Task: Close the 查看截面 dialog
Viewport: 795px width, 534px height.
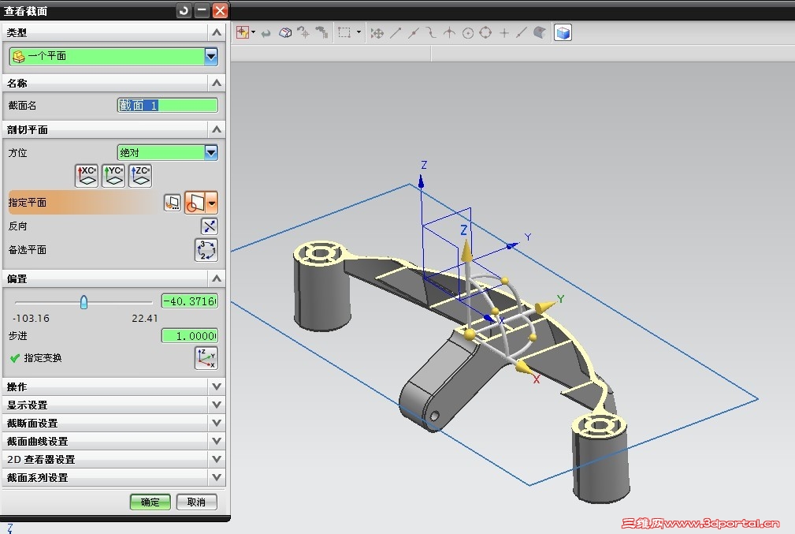Action: [220, 10]
